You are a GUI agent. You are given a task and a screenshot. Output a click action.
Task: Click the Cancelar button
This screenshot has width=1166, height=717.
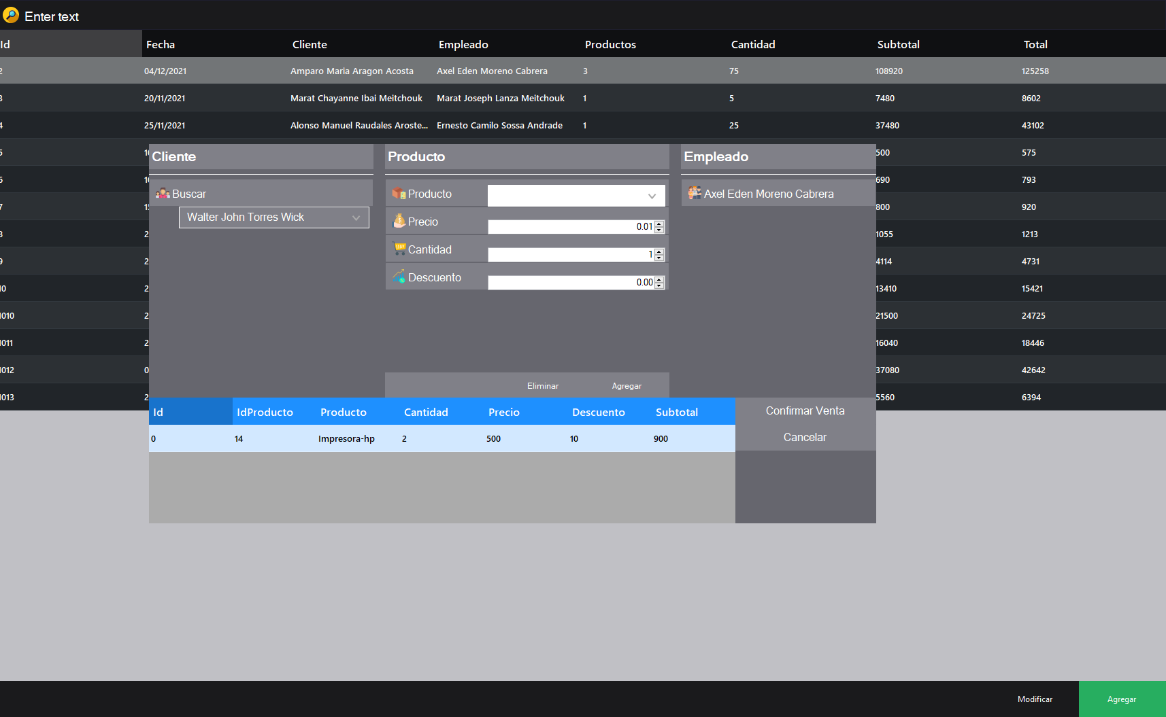click(x=805, y=437)
